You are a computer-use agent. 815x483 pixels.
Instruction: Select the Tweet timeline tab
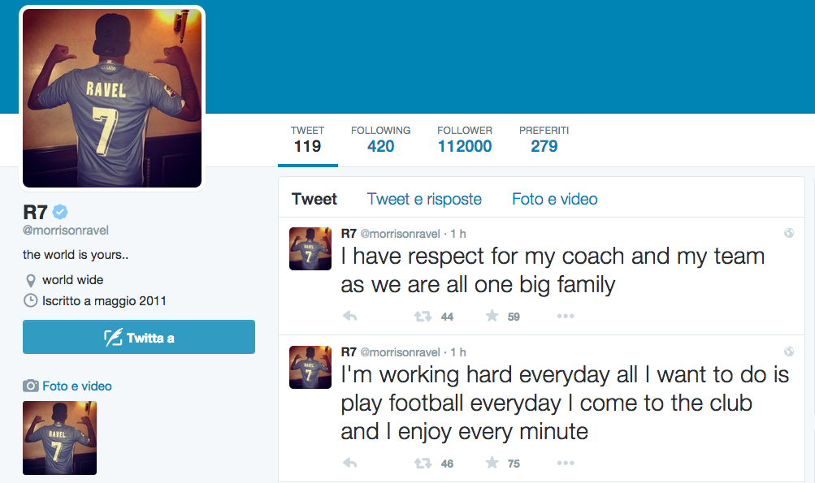coord(314,199)
